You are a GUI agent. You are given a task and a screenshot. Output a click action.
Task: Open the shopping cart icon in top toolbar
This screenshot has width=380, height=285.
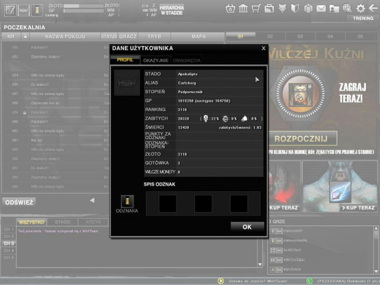tap(256, 9)
